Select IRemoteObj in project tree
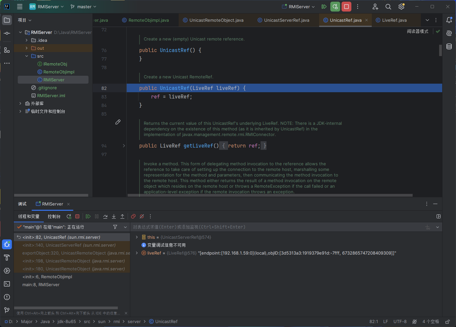The height and width of the screenshot is (327, 456). click(x=55, y=64)
